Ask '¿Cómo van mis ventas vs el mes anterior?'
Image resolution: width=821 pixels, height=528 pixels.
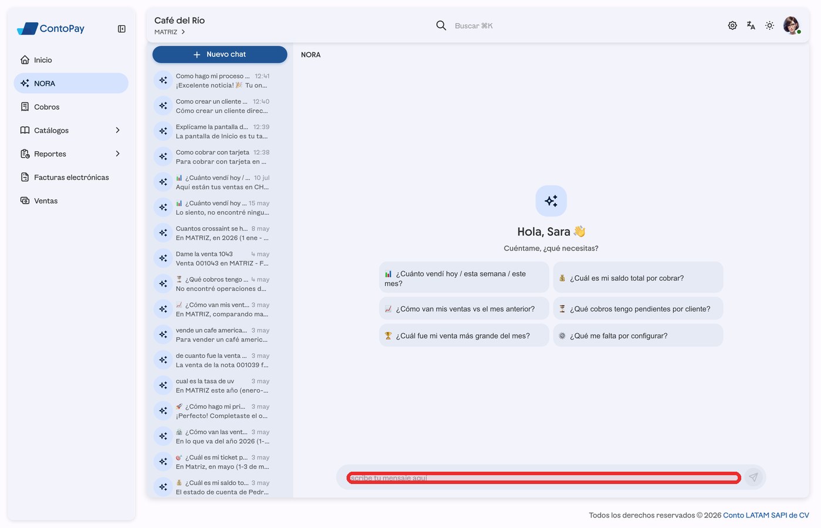(464, 309)
